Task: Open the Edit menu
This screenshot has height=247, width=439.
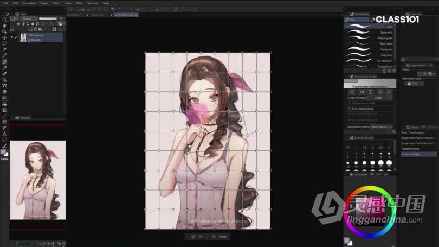Action: (x=15, y=3)
